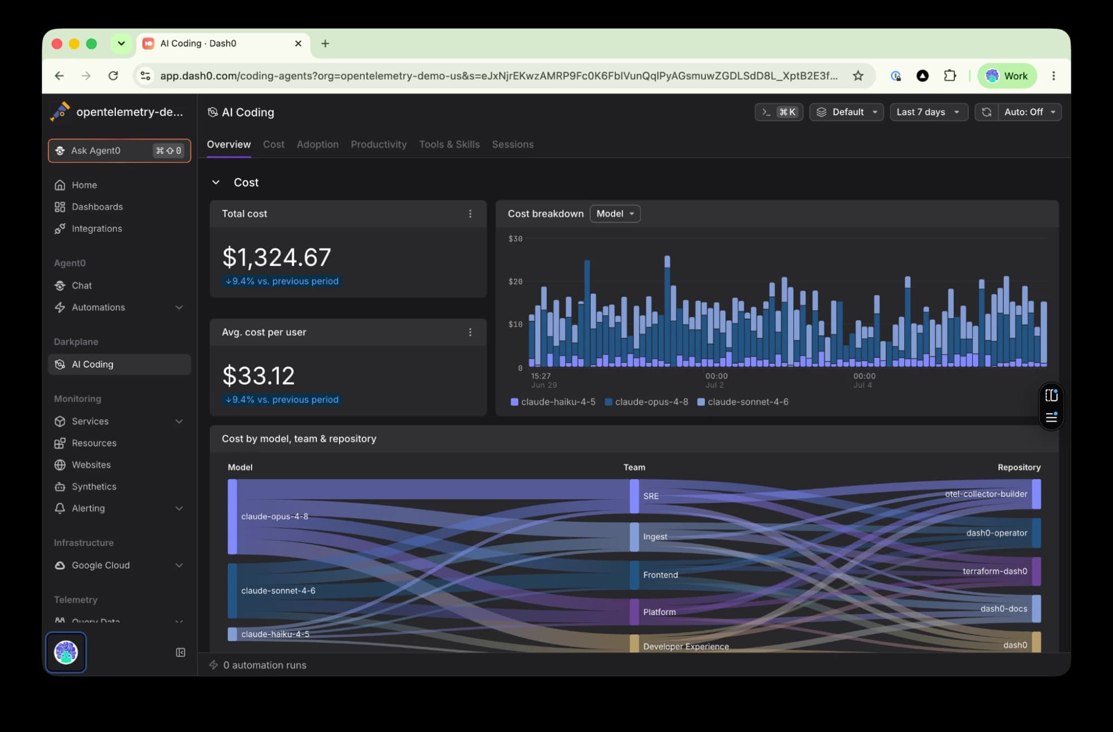Collapse the sidebar panel icon
Image resolution: width=1113 pixels, height=732 pixels.
[x=180, y=652]
